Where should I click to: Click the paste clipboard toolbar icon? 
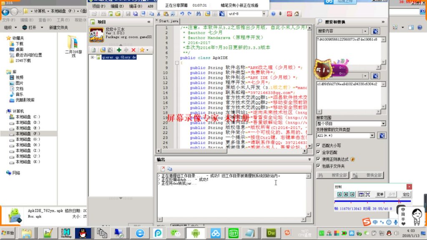click(x=166, y=14)
